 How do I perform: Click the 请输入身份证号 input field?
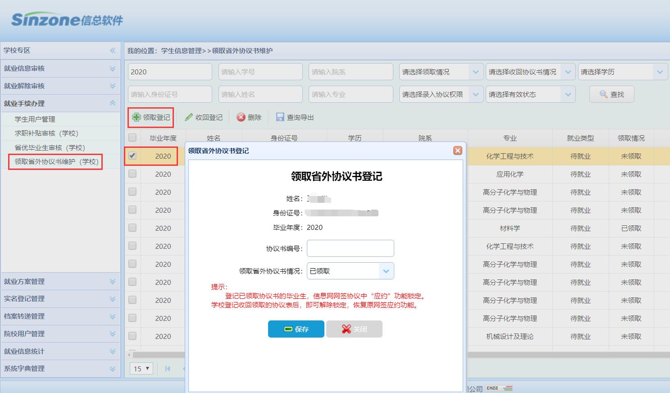click(170, 94)
